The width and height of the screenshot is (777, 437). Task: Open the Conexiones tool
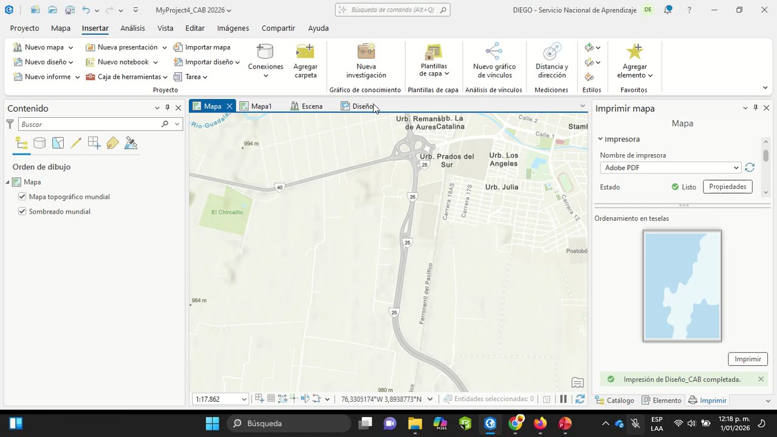(x=265, y=61)
